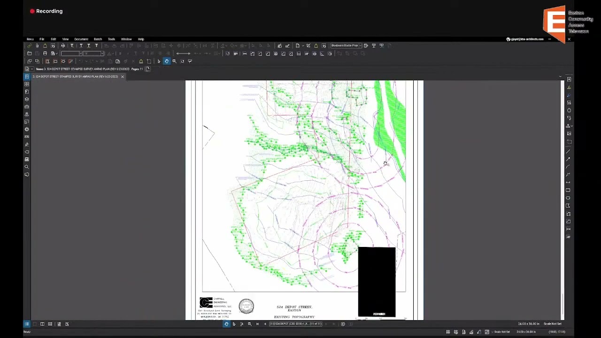Viewport: 601px width, 338px height.
Task: Open the View menu
Action: tap(65, 39)
